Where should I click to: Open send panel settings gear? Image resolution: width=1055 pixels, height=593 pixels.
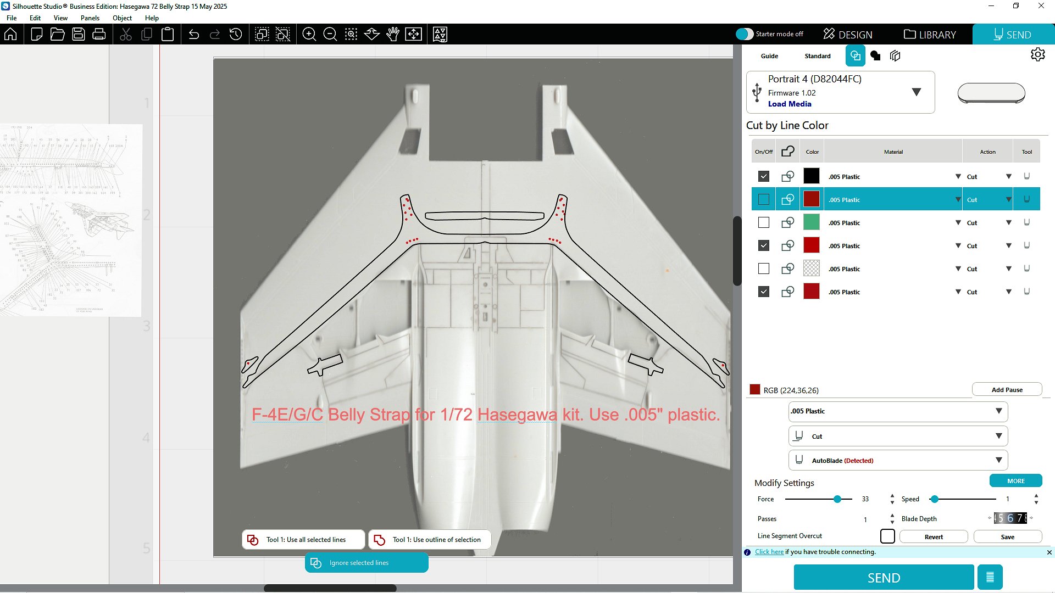point(1037,55)
